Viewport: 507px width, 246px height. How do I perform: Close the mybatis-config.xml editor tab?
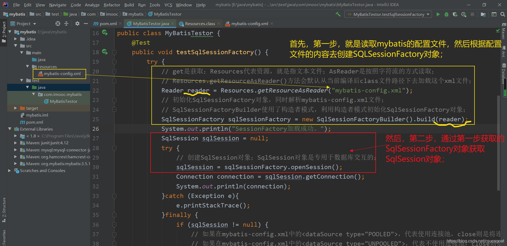click(x=272, y=24)
